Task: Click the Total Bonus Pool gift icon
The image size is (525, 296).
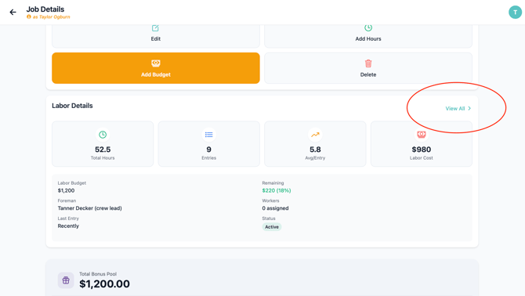Action: (66, 280)
